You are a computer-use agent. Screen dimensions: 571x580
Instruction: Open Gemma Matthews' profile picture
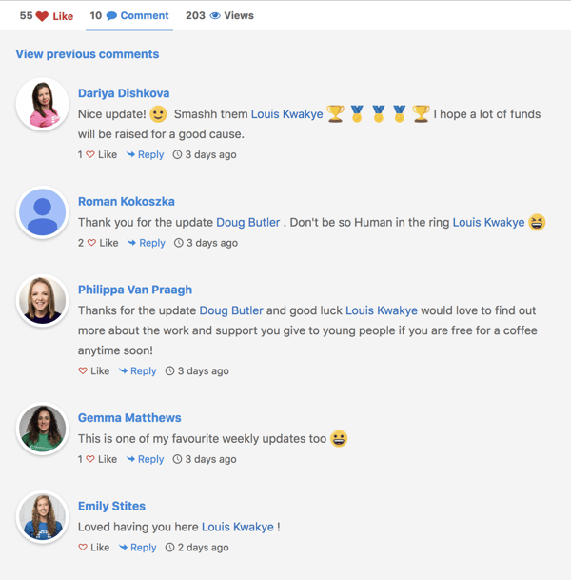[43, 429]
